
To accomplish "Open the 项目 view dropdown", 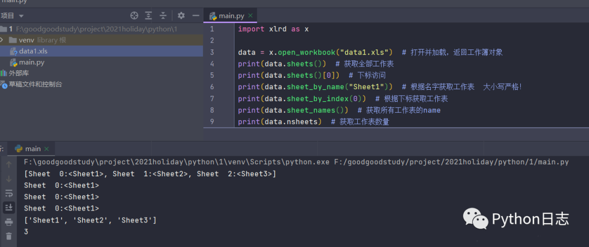I will [12, 16].
